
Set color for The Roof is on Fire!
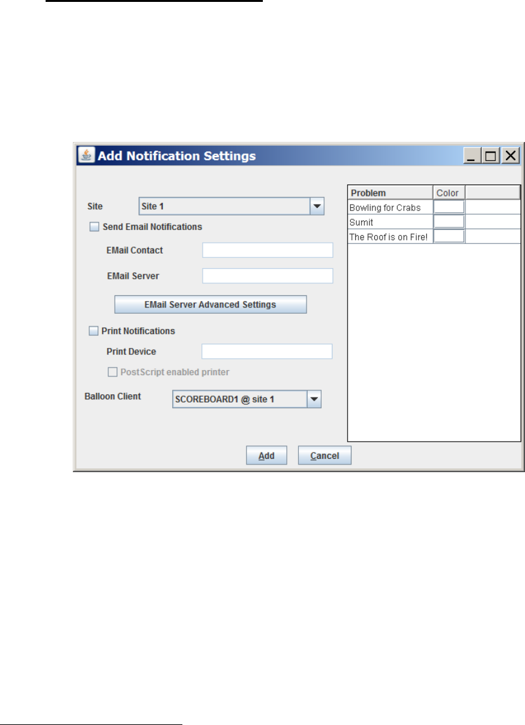pos(449,236)
